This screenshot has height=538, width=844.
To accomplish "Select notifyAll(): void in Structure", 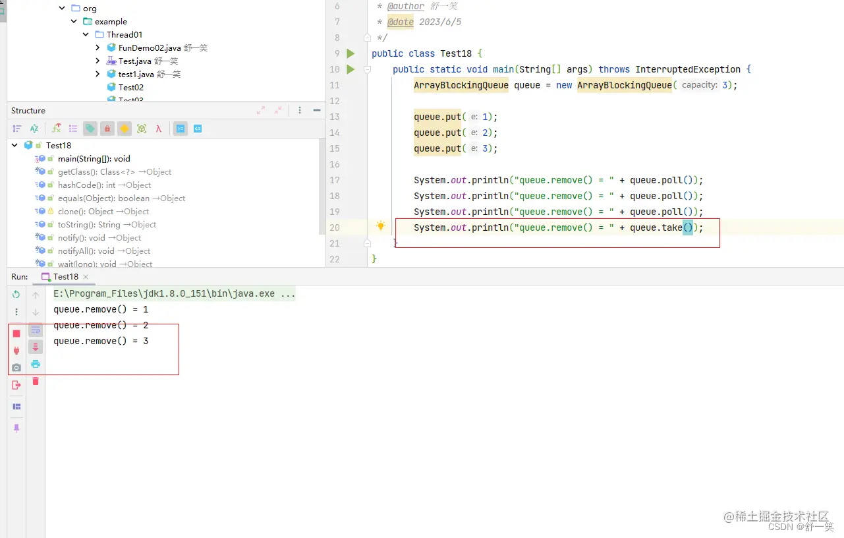I will coord(104,251).
